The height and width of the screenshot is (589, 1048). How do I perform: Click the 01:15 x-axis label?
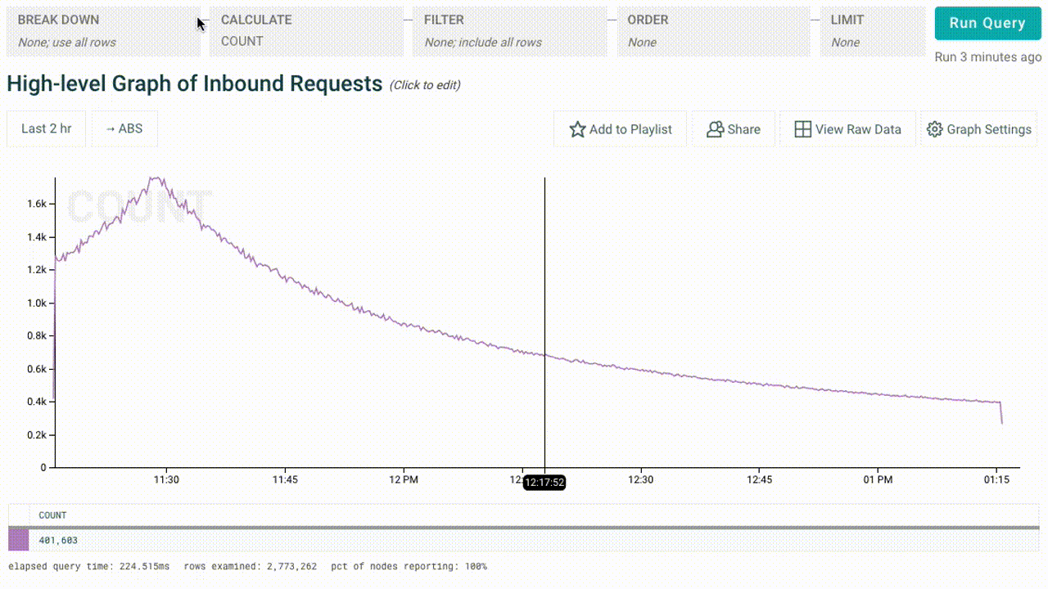tap(996, 480)
